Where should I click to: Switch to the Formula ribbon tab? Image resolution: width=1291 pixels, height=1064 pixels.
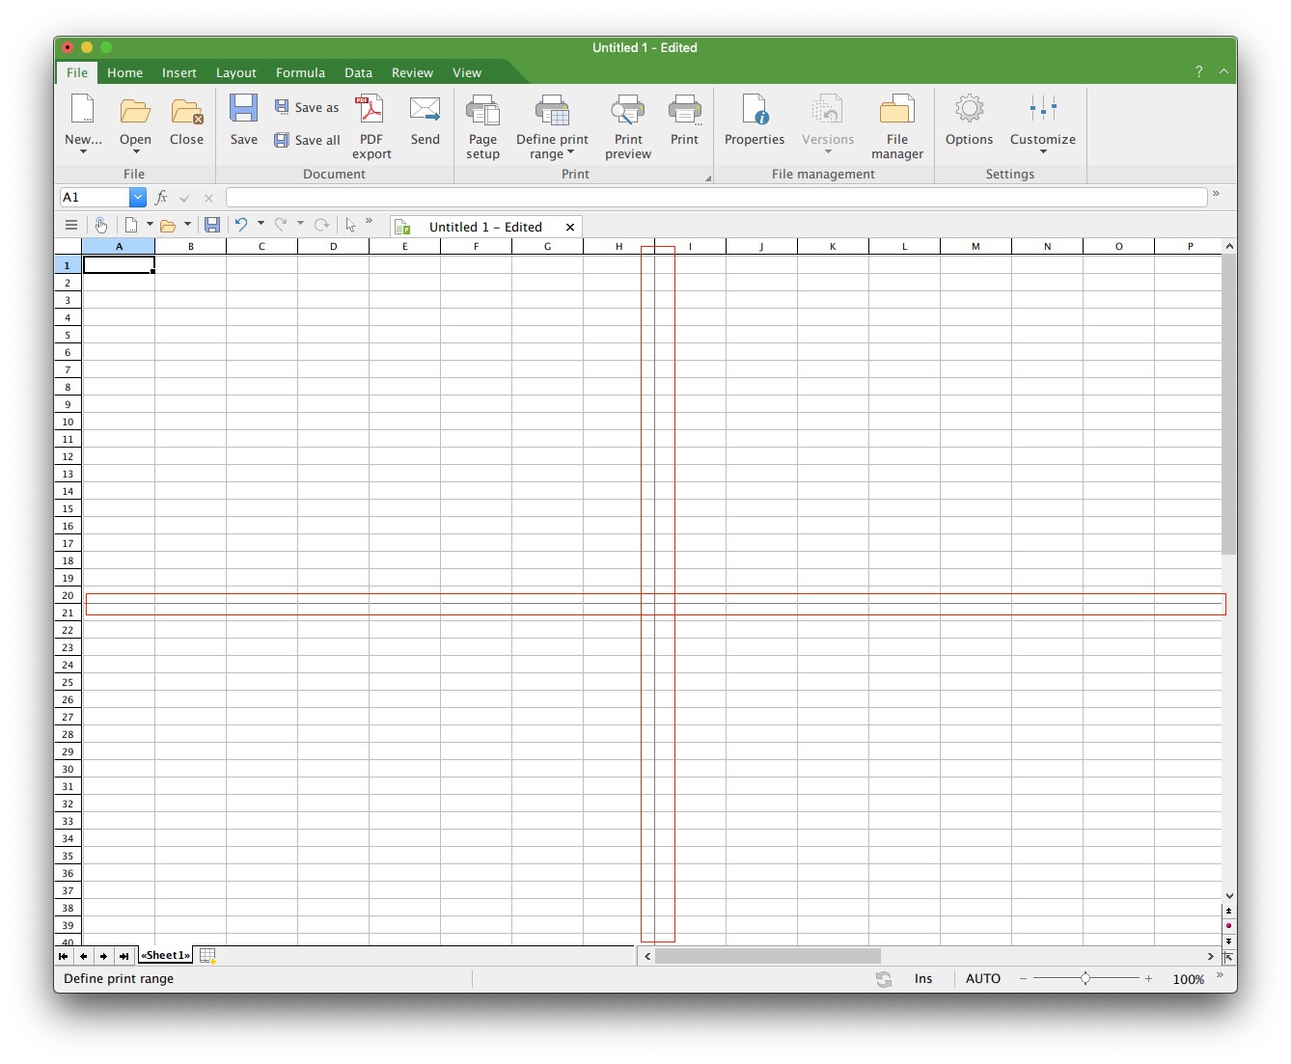tap(300, 73)
